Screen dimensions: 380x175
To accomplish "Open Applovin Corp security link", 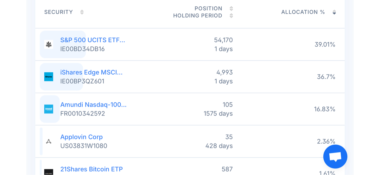I will point(81,137).
